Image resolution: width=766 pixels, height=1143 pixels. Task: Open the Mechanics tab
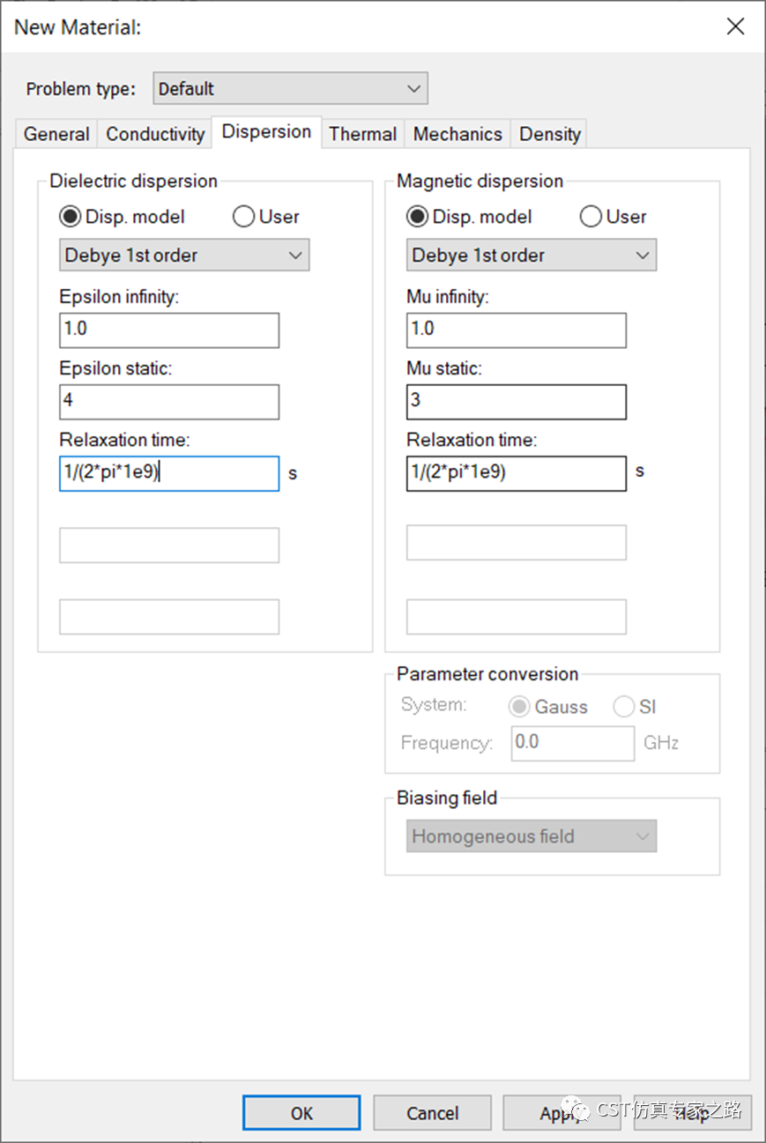[457, 134]
